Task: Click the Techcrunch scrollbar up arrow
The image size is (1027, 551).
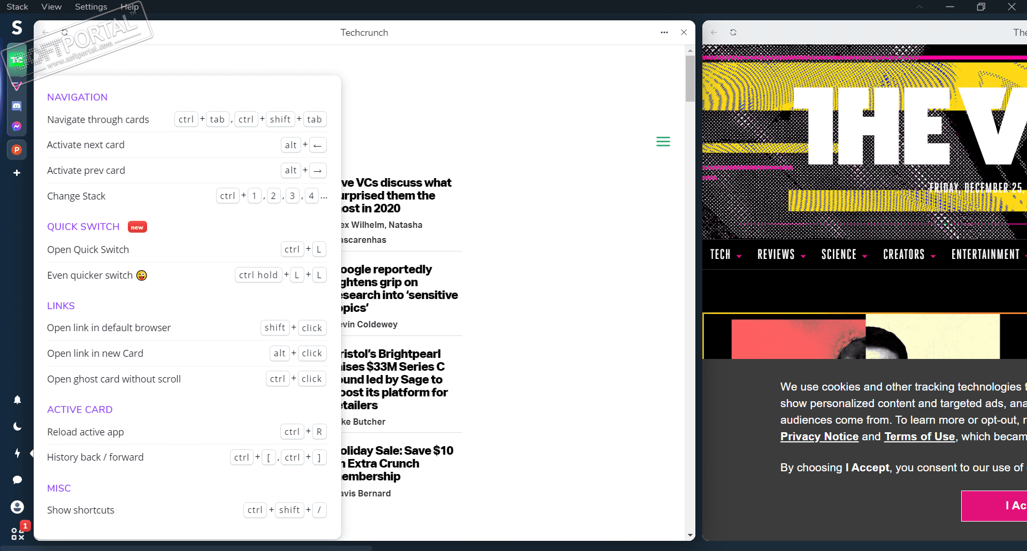Action: pyautogui.click(x=690, y=50)
